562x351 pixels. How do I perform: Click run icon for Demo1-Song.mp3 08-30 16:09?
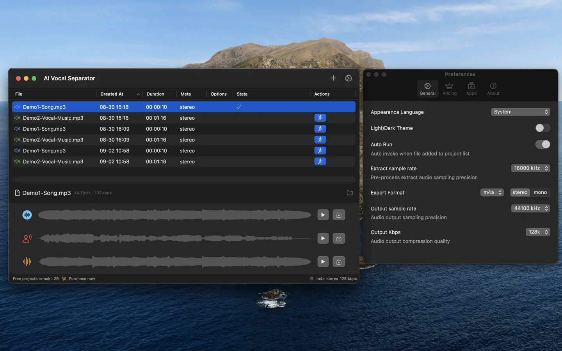pos(320,129)
